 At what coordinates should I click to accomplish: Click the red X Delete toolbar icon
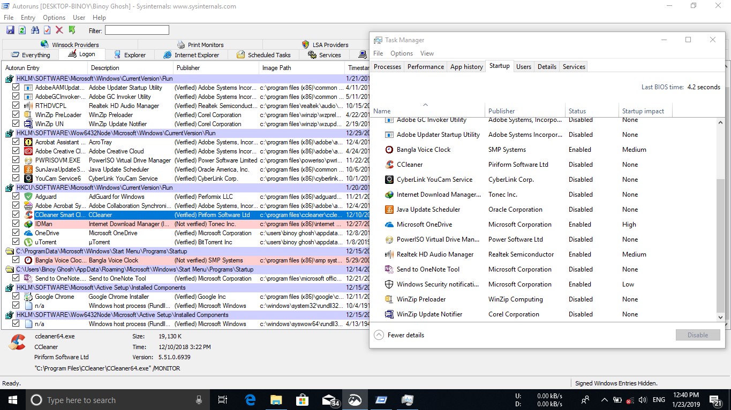click(59, 30)
